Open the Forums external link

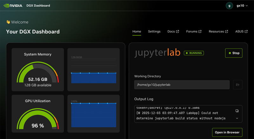click(x=194, y=32)
